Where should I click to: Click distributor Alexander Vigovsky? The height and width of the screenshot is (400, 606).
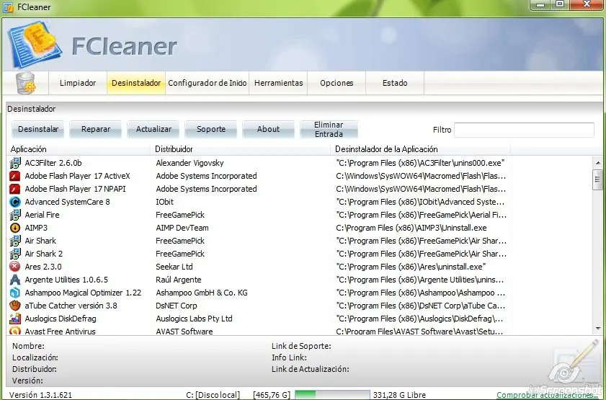[x=190, y=163]
